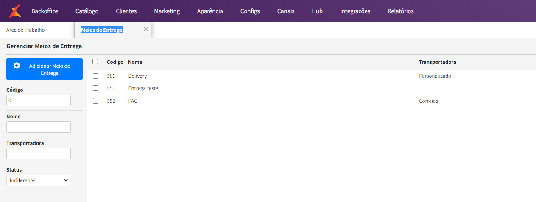This screenshot has height=202, width=536.
Task: Check the PAC row checkbox
Action: 95,101
